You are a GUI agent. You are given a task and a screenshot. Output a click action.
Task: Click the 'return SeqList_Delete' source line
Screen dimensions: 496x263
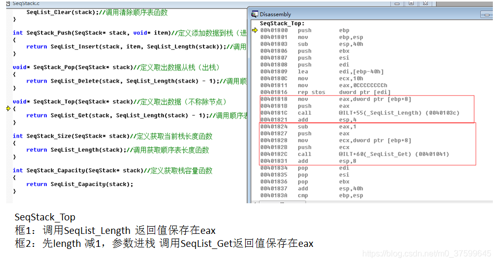pyautogui.click(x=136, y=81)
